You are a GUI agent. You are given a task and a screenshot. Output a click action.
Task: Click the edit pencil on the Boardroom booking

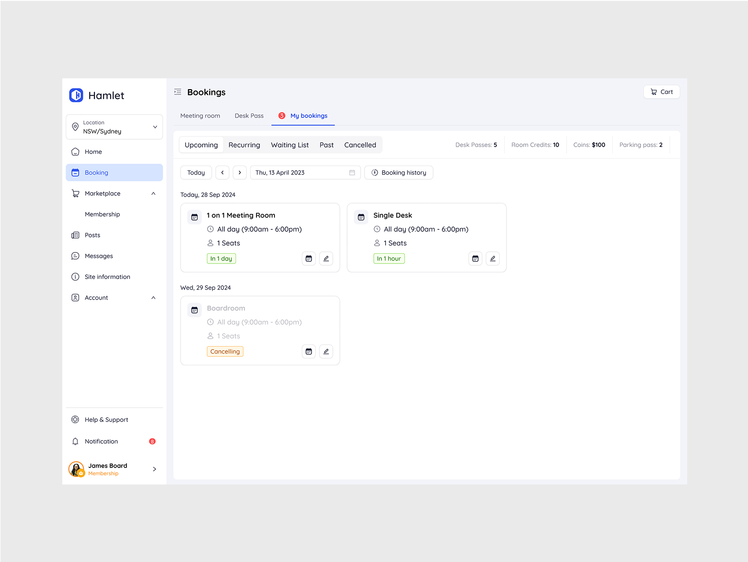[326, 351]
